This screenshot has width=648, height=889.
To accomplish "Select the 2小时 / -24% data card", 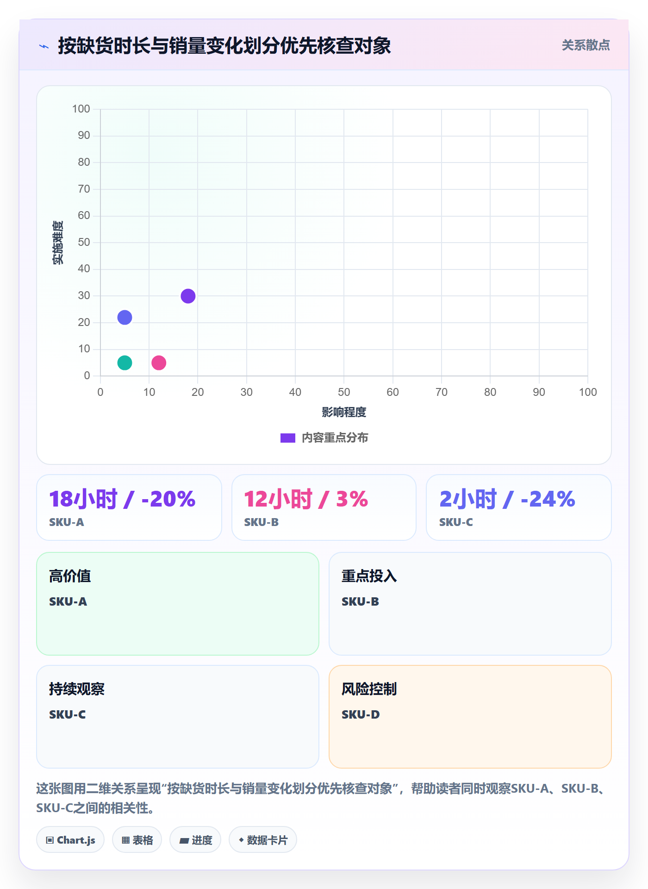I will pyautogui.click(x=519, y=507).
